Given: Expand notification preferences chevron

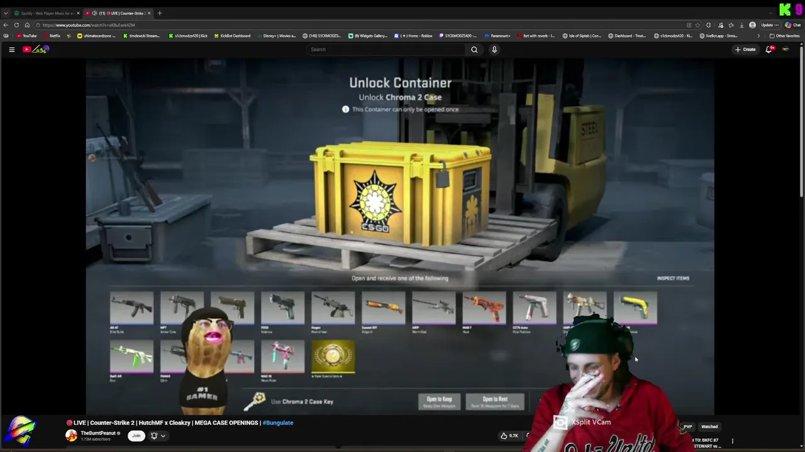Looking at the screenshot, I should point(163,436).
